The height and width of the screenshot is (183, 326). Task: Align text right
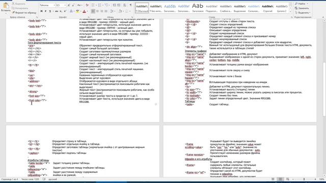point(102,11)
